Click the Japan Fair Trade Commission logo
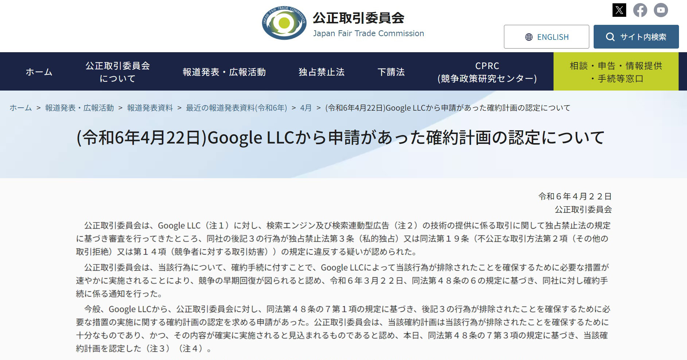 point(343,23)
